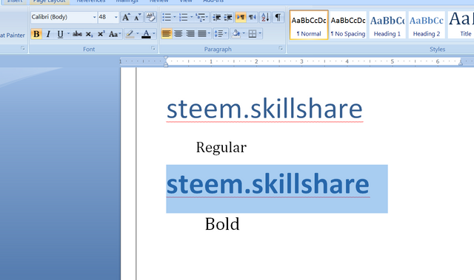Image resolution: width=474 pixels, height=280 pixels.
Task: Click right indent marker on ruler
Action: [461, 63]
